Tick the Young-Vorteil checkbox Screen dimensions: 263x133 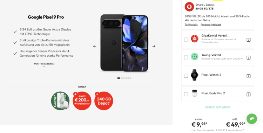pyautogui.click(x=186, y=57)
